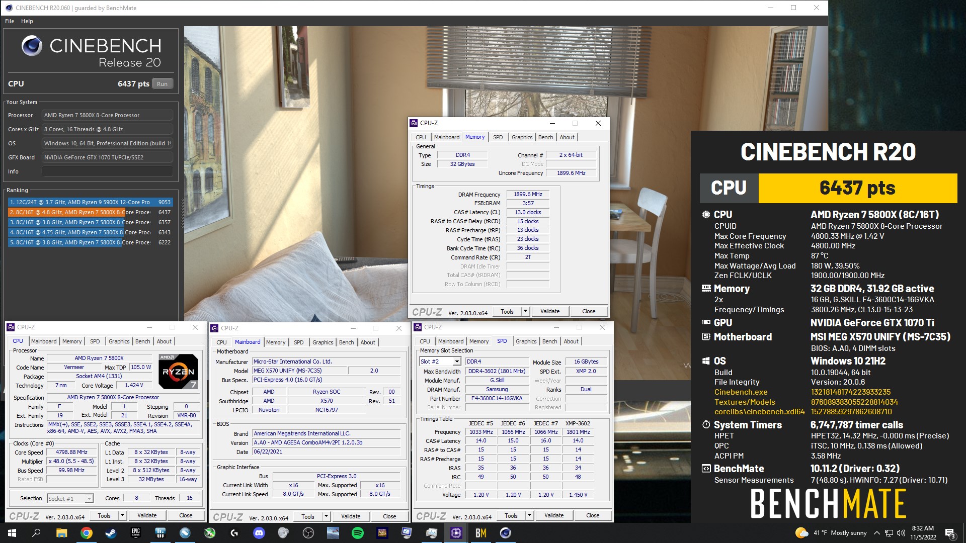Click the Info field in Your System
The height and width of the screenshot is (543, 966).
(x=107, y=171)
